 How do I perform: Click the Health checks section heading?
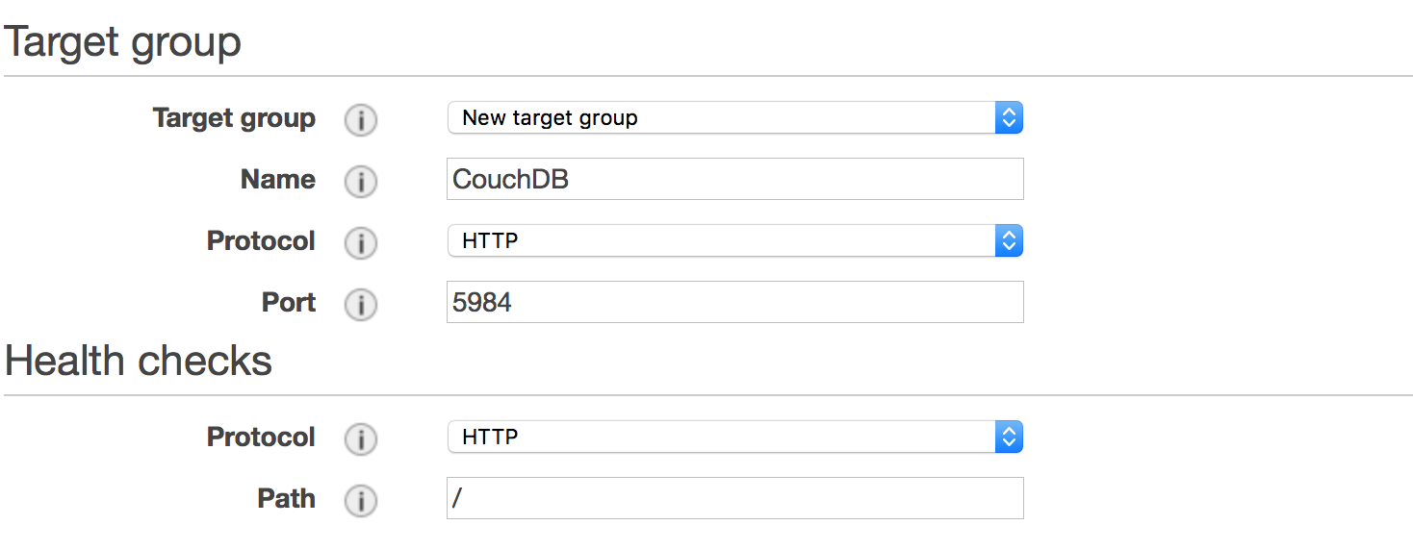[139, 362]
